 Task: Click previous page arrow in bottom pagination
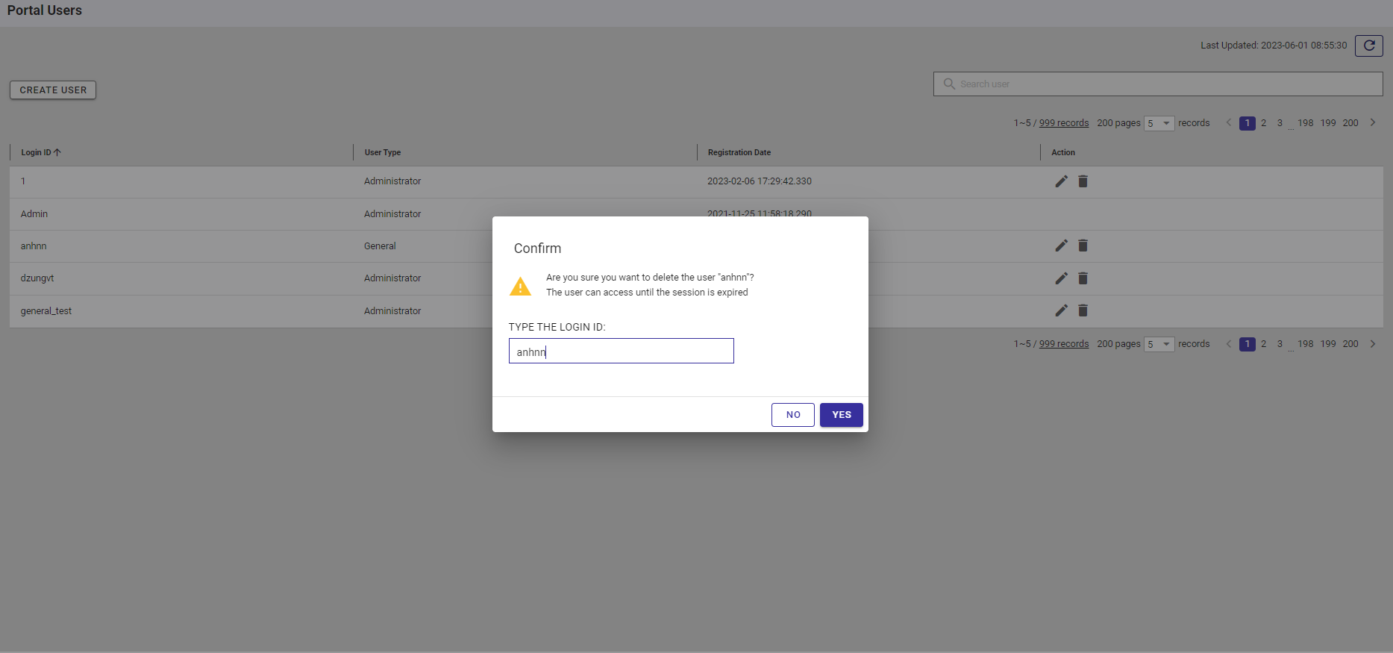point(1228,344)
